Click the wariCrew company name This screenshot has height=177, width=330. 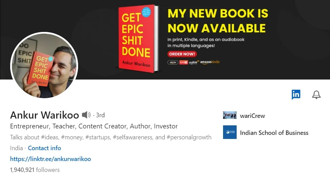coord(252,116)
